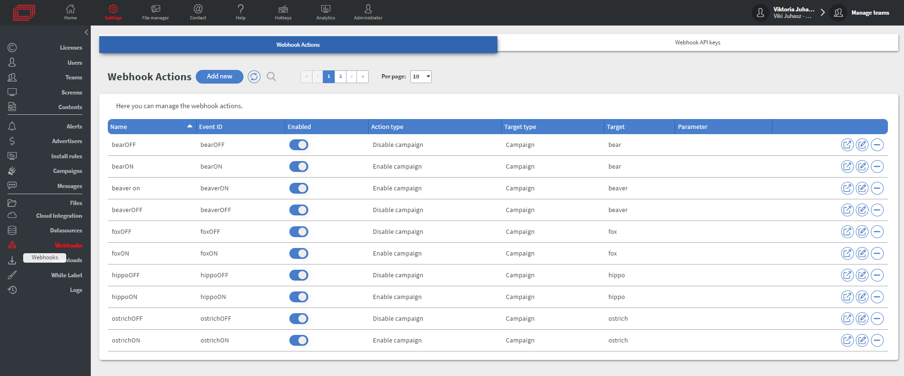This screenshot has width=904, height=376.
Task: Toggle the hippoOFF enabled switch
Action: 299,275
